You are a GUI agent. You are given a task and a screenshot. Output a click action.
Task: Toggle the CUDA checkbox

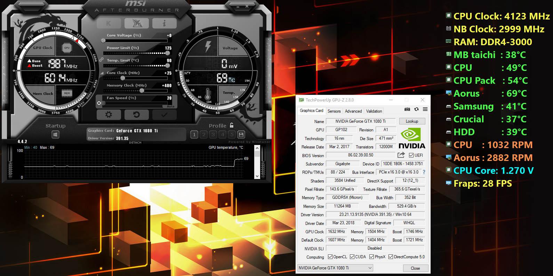352,257
